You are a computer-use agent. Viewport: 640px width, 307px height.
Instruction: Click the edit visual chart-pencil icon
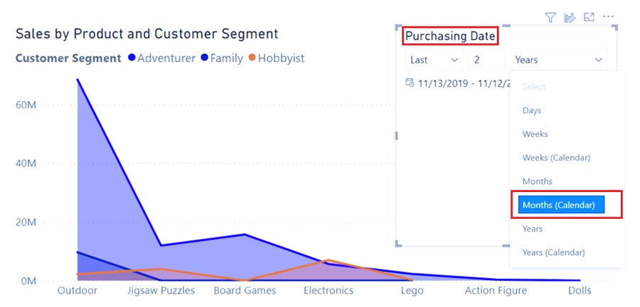pos(570,17)
